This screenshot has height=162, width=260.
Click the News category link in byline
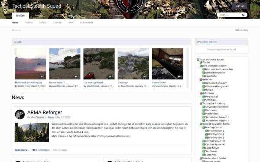click(x=51, y=118)
